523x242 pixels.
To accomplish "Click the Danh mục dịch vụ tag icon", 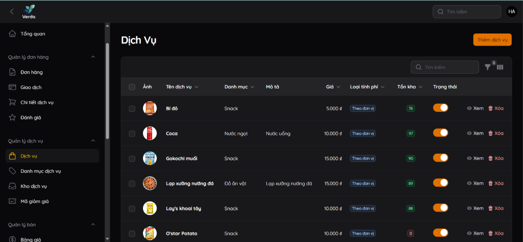I will (x=12, y=171).
